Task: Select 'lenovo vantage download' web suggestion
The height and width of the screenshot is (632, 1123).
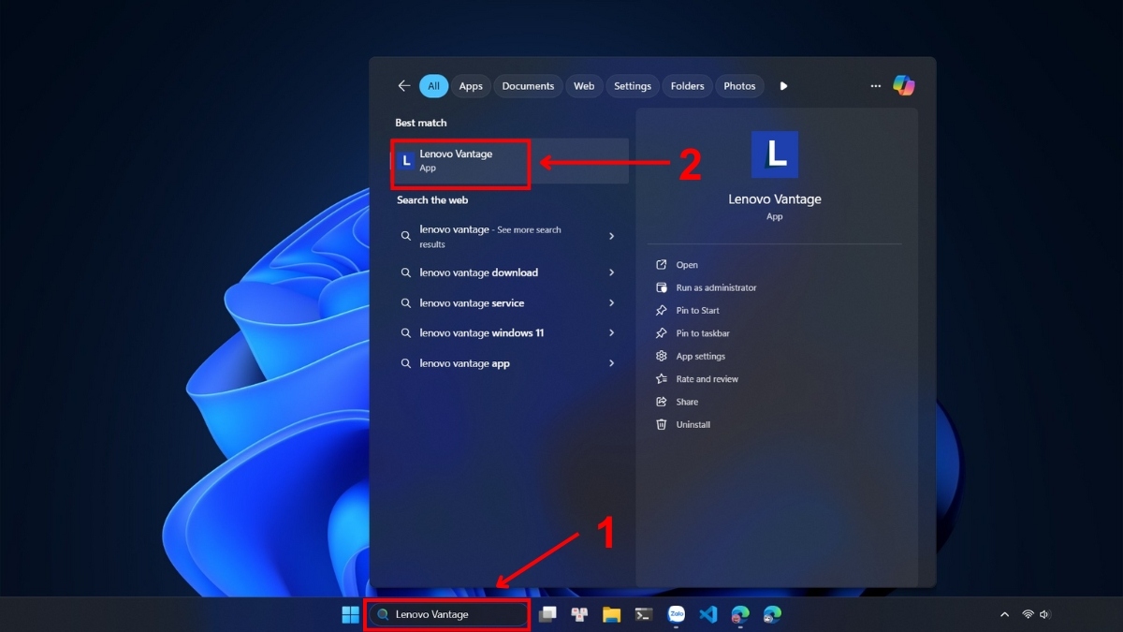Action: coord(510,272)
